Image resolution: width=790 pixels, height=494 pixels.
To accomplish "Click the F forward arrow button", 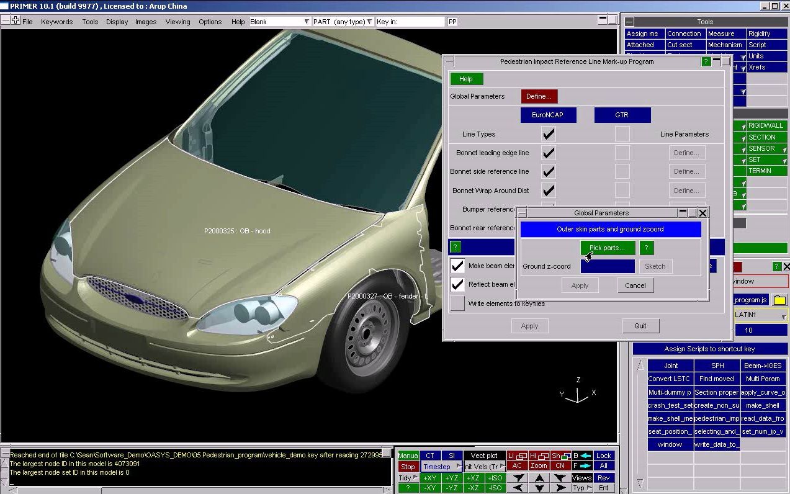I will coord(581,466).
